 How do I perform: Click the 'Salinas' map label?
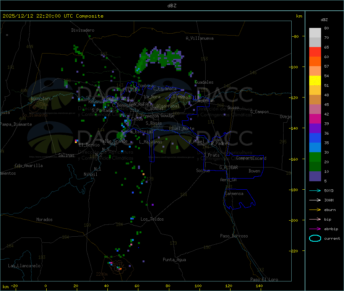(66, 155)
